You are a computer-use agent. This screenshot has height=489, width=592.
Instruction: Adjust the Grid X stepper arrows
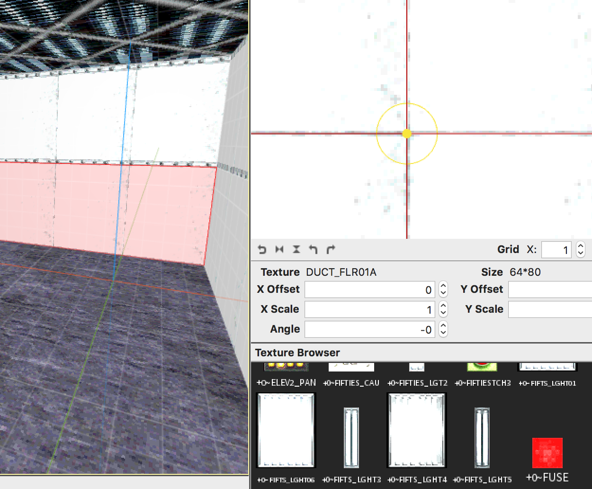[581, 250]
